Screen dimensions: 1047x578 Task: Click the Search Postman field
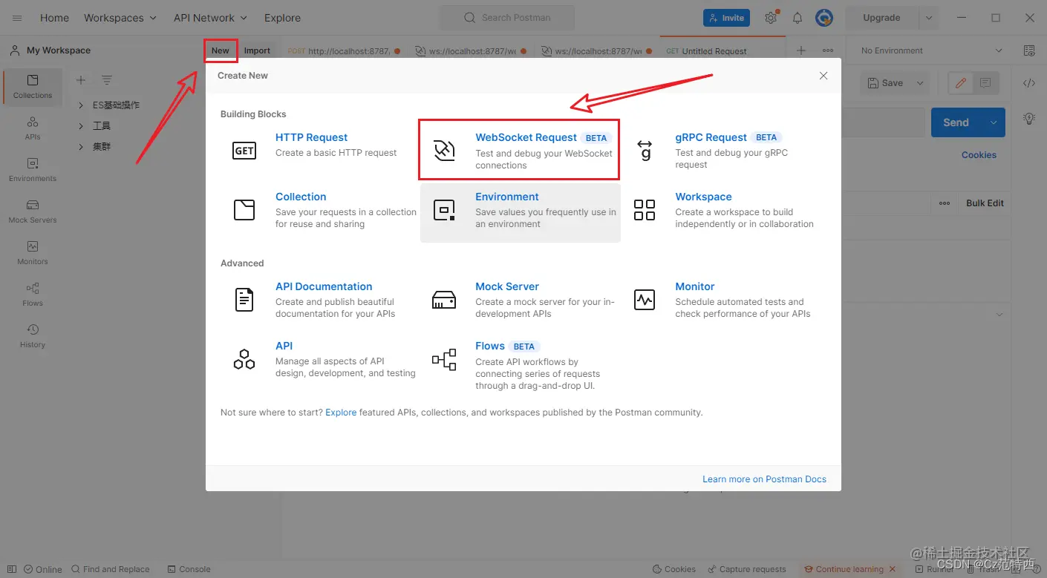[x=507, y=17]
